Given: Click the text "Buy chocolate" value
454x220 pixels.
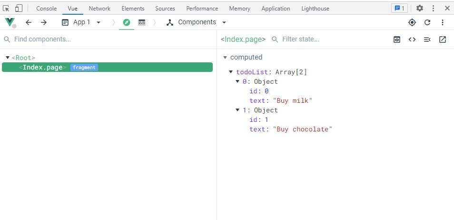Looking at the screenshot, I should point(302,129).
